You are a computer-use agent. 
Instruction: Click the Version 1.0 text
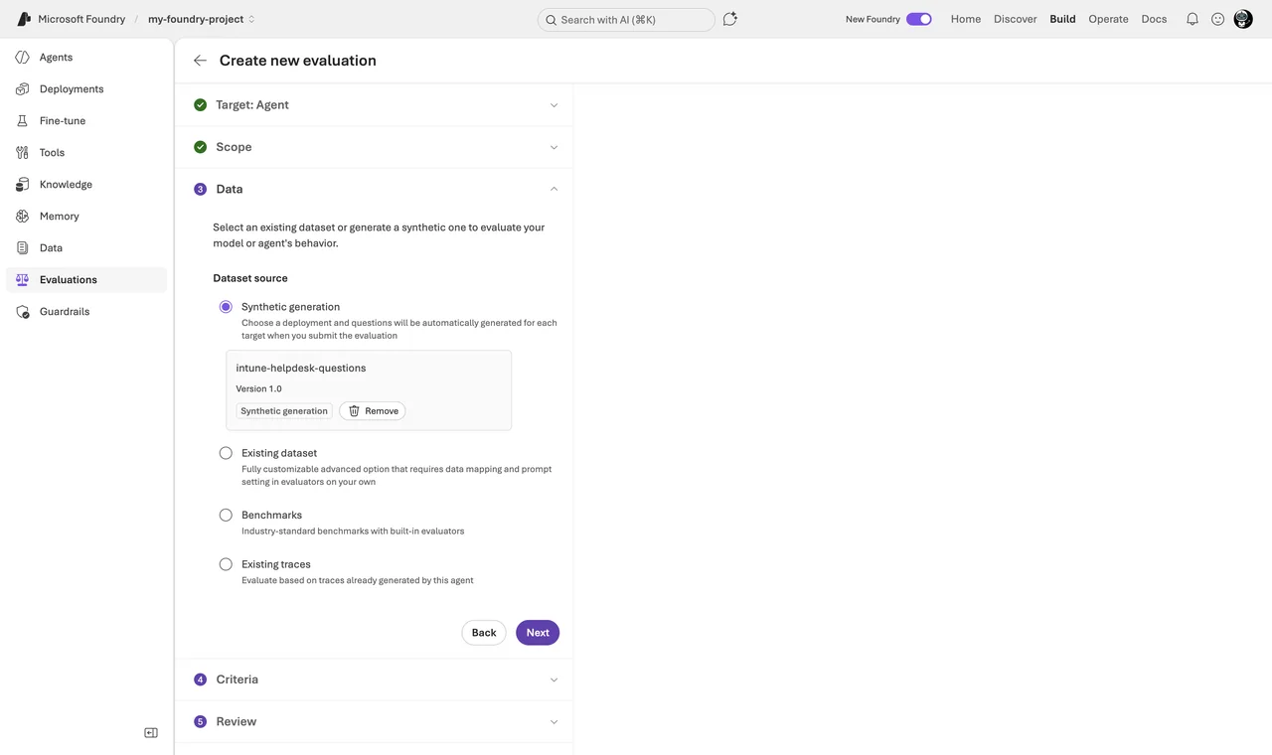[258, 389]
